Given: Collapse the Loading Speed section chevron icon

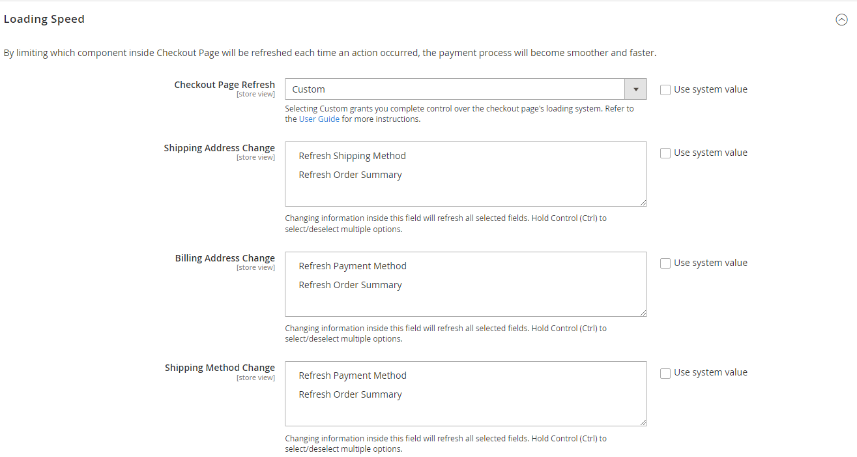Looking at the screenshot, I should 841,20.
